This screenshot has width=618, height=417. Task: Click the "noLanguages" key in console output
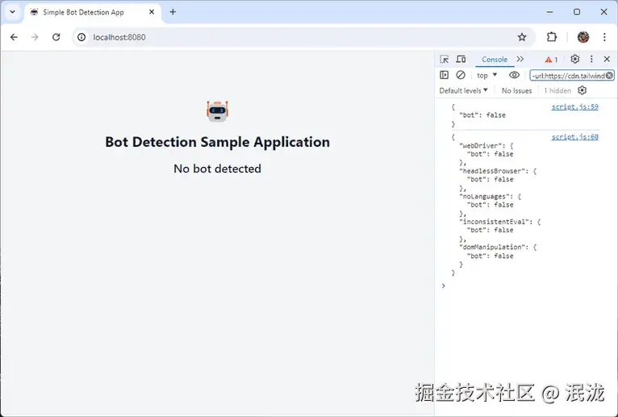tap(484, 196)
